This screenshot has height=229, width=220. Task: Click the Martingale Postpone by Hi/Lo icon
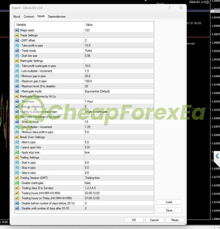[x=17, y=96]
